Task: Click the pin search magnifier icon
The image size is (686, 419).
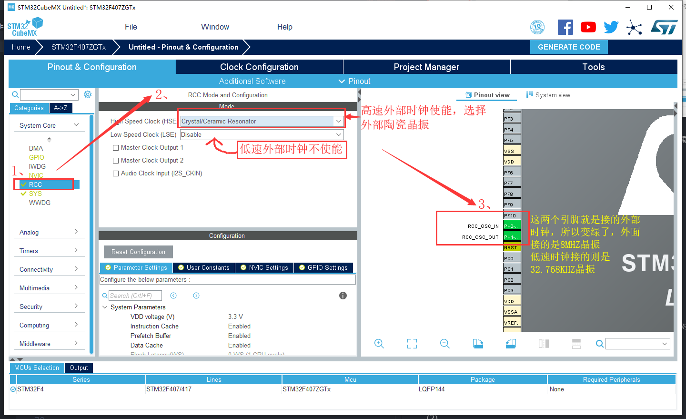Action: [x=600, y=344]
